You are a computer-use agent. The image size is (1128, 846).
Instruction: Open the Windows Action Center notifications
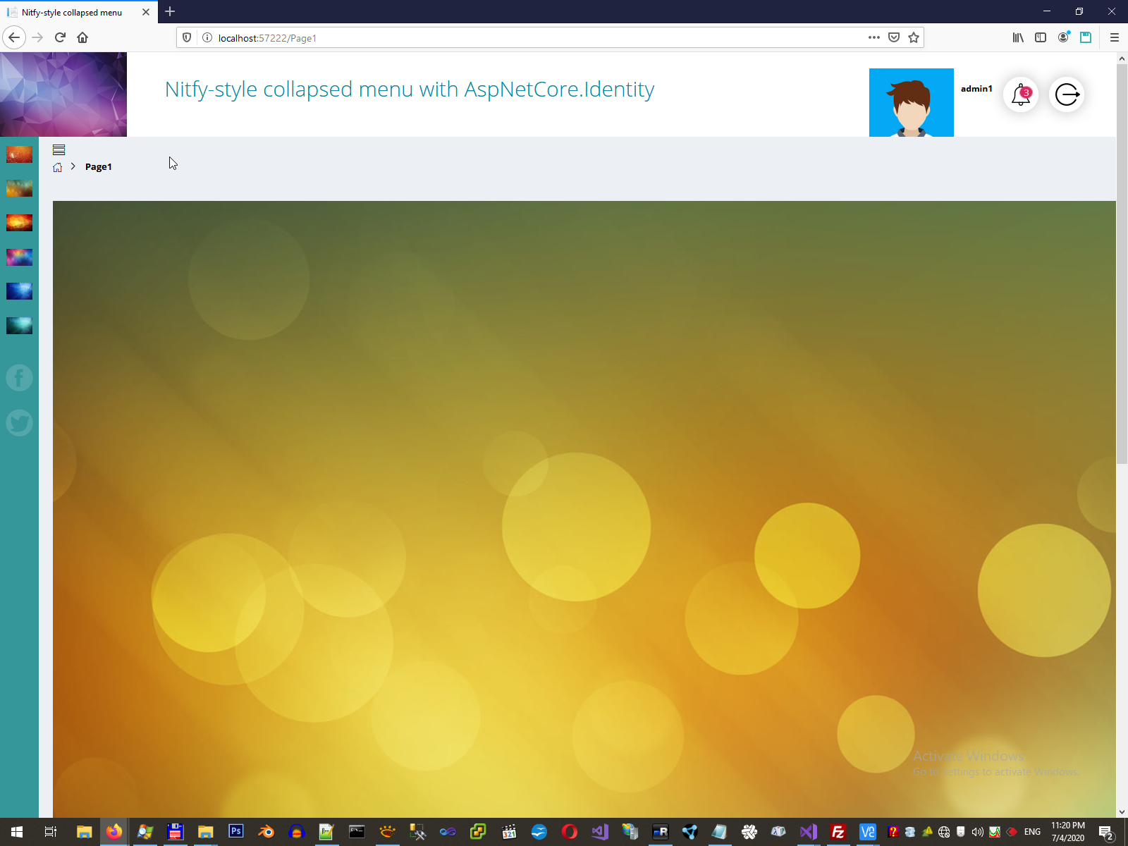tap(1107, 832)
